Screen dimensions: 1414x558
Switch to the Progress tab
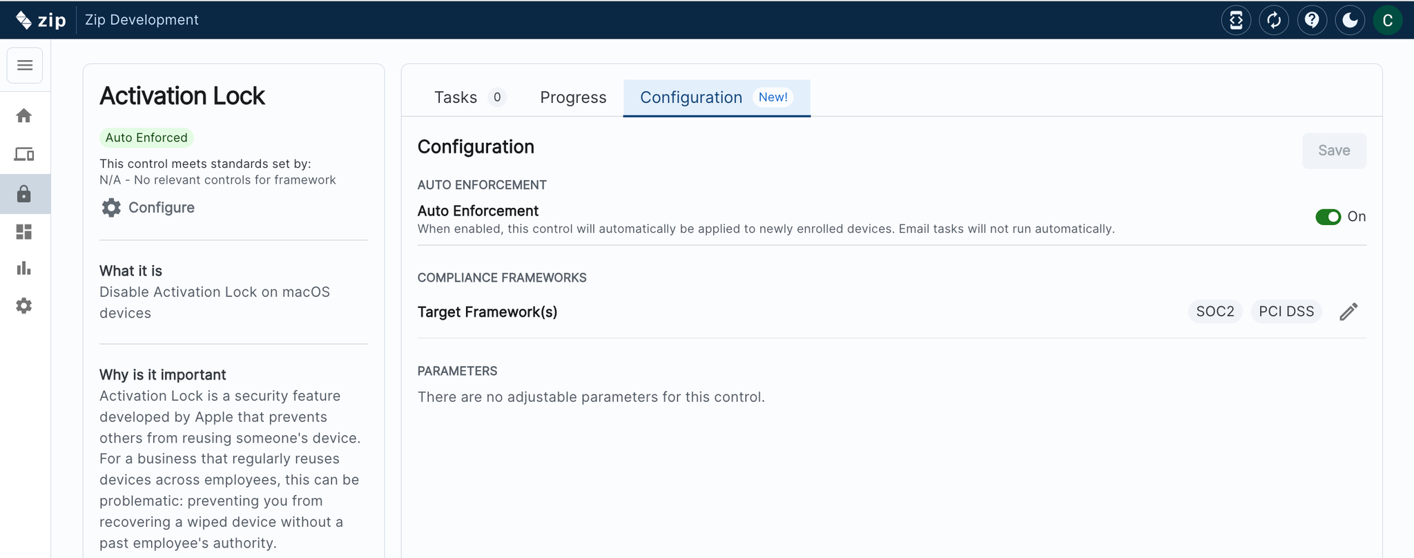[573, 97]
